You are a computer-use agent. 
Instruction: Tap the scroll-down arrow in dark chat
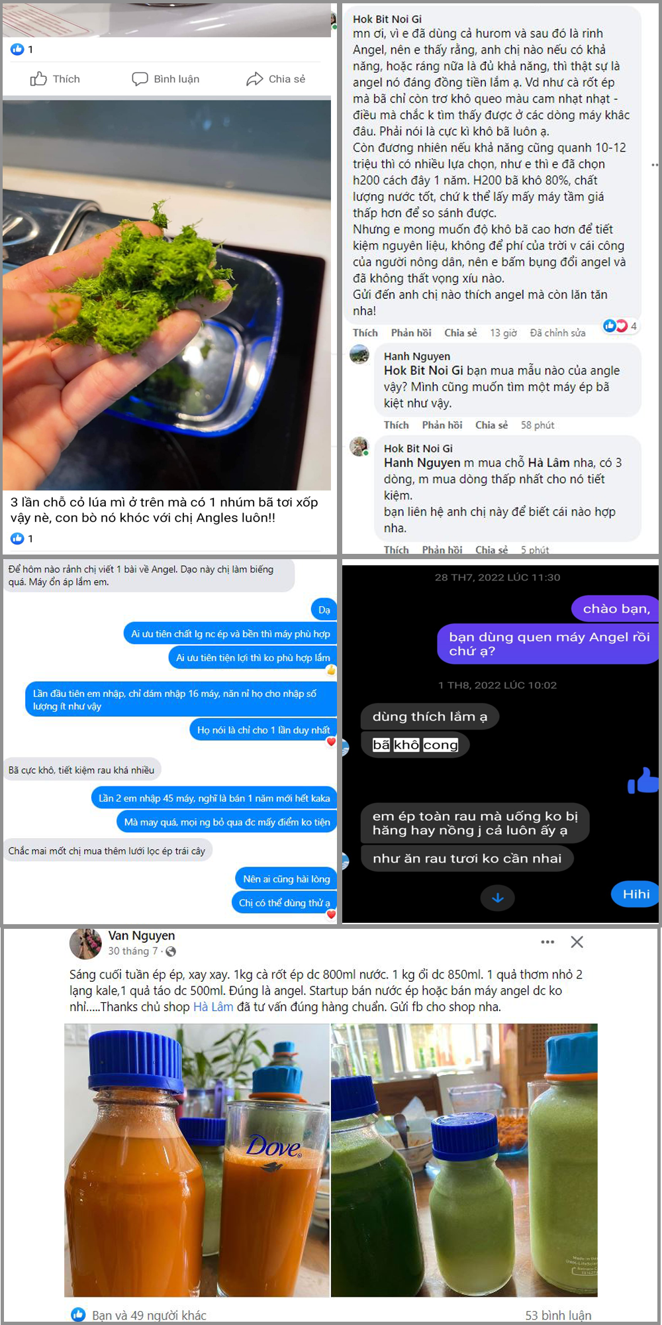498,898
